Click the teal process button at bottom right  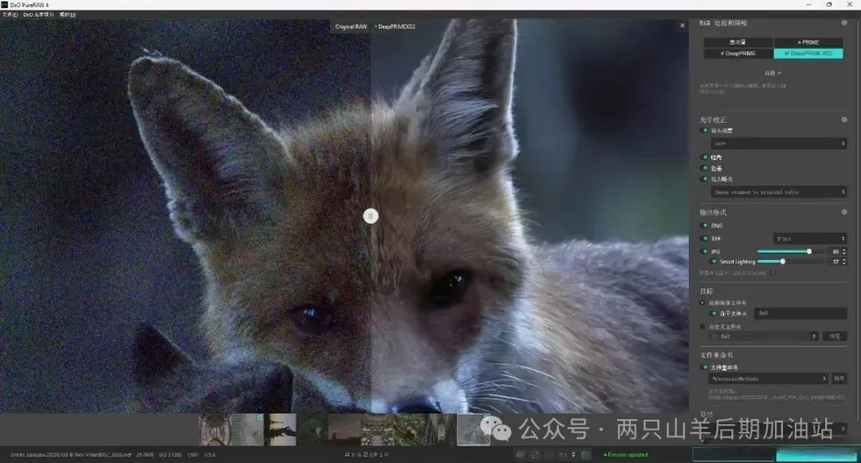click(x=816, y=455)
